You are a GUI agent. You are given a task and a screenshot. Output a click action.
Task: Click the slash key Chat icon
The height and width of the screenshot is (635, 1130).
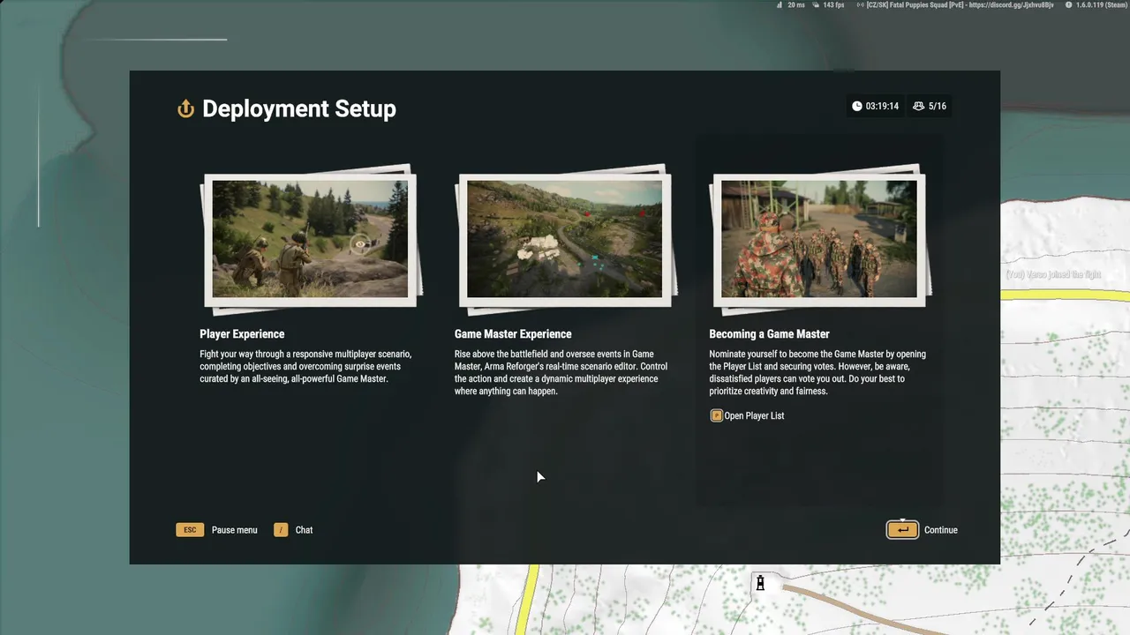coord(281,530)
